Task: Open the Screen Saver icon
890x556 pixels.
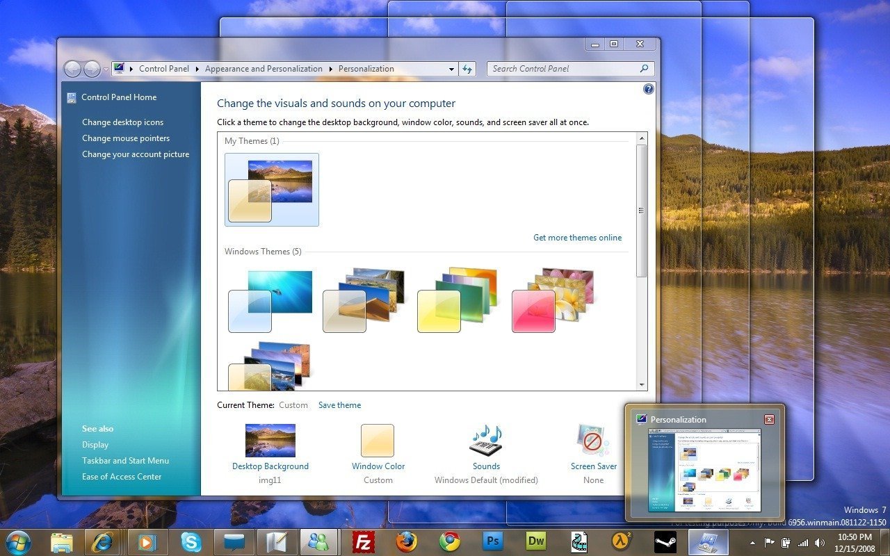Action: click(x=593, y=441)
